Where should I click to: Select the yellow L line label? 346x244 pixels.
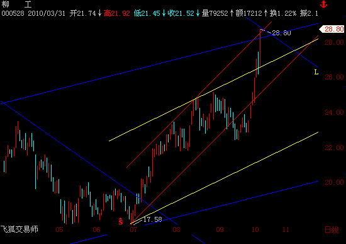point(316,72)
